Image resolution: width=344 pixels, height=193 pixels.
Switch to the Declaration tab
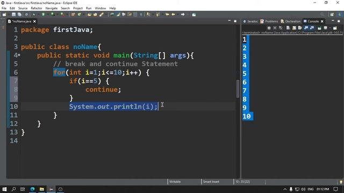290,21
